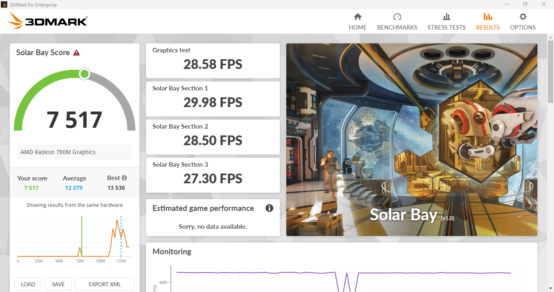
Task: Click the green knob on score gauge
Action: coord(84,74)
